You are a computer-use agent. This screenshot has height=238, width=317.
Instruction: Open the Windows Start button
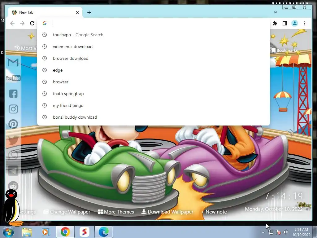click(8, 232)
